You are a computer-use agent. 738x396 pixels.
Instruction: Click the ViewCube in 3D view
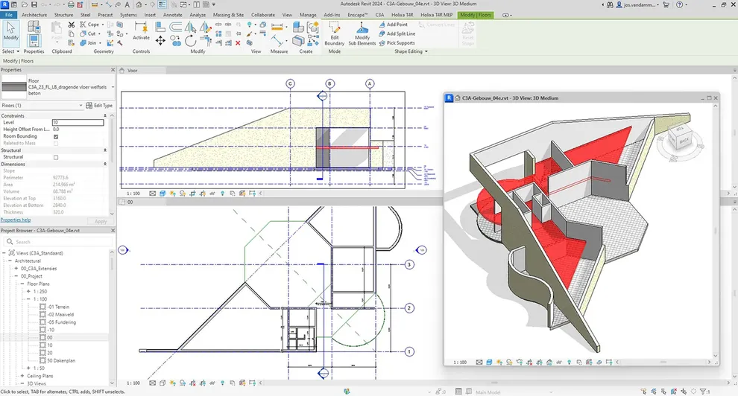[x=681, y=138]
